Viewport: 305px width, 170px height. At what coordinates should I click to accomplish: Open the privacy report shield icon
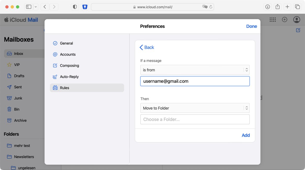75,7
